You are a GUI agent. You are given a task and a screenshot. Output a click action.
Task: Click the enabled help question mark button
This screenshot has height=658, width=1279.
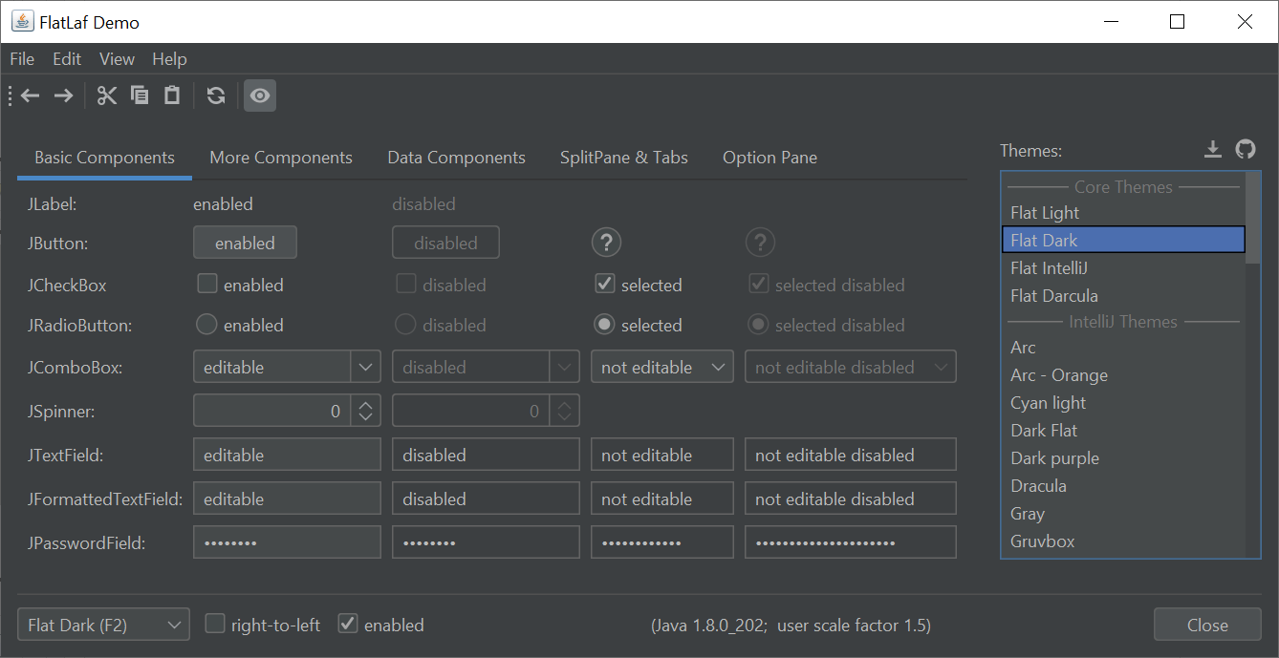(x=607, y=244)
